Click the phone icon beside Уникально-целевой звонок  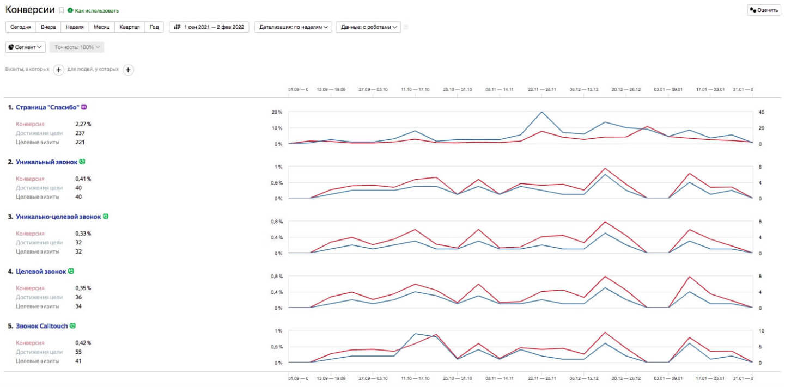[x=106, y=216]
